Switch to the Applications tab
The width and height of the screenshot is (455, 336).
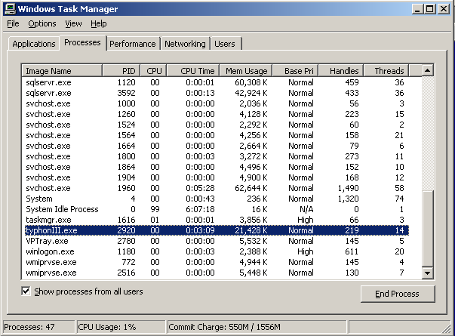coord(34,44)
